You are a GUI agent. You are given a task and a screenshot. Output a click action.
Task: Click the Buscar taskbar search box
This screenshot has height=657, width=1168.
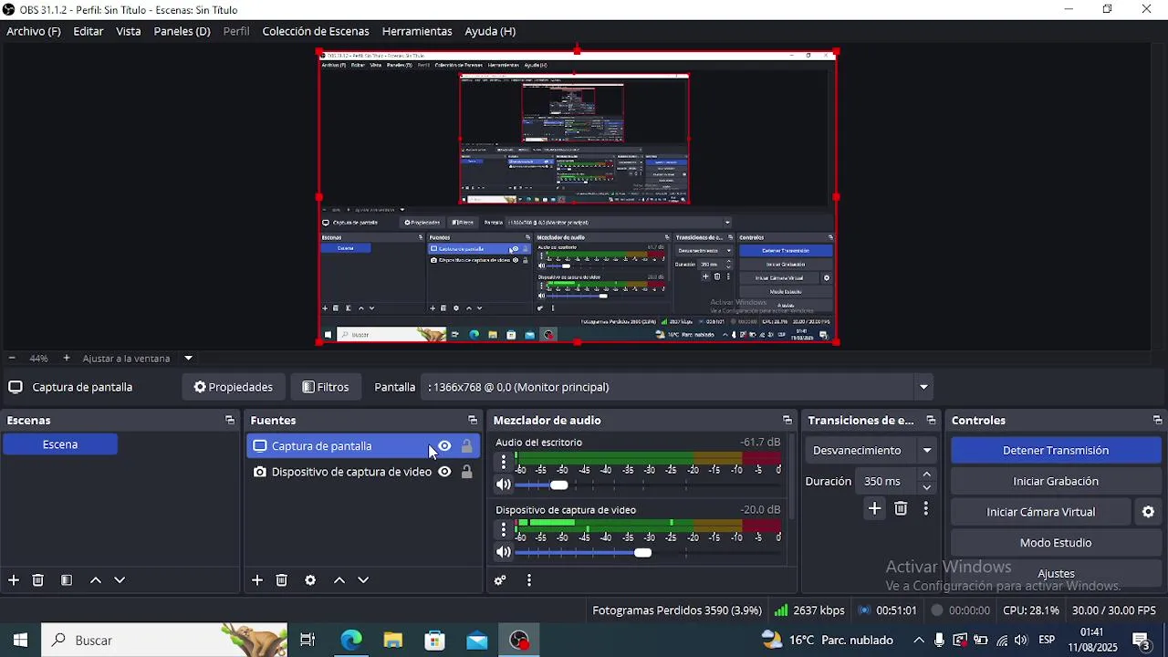pos(164,641)
